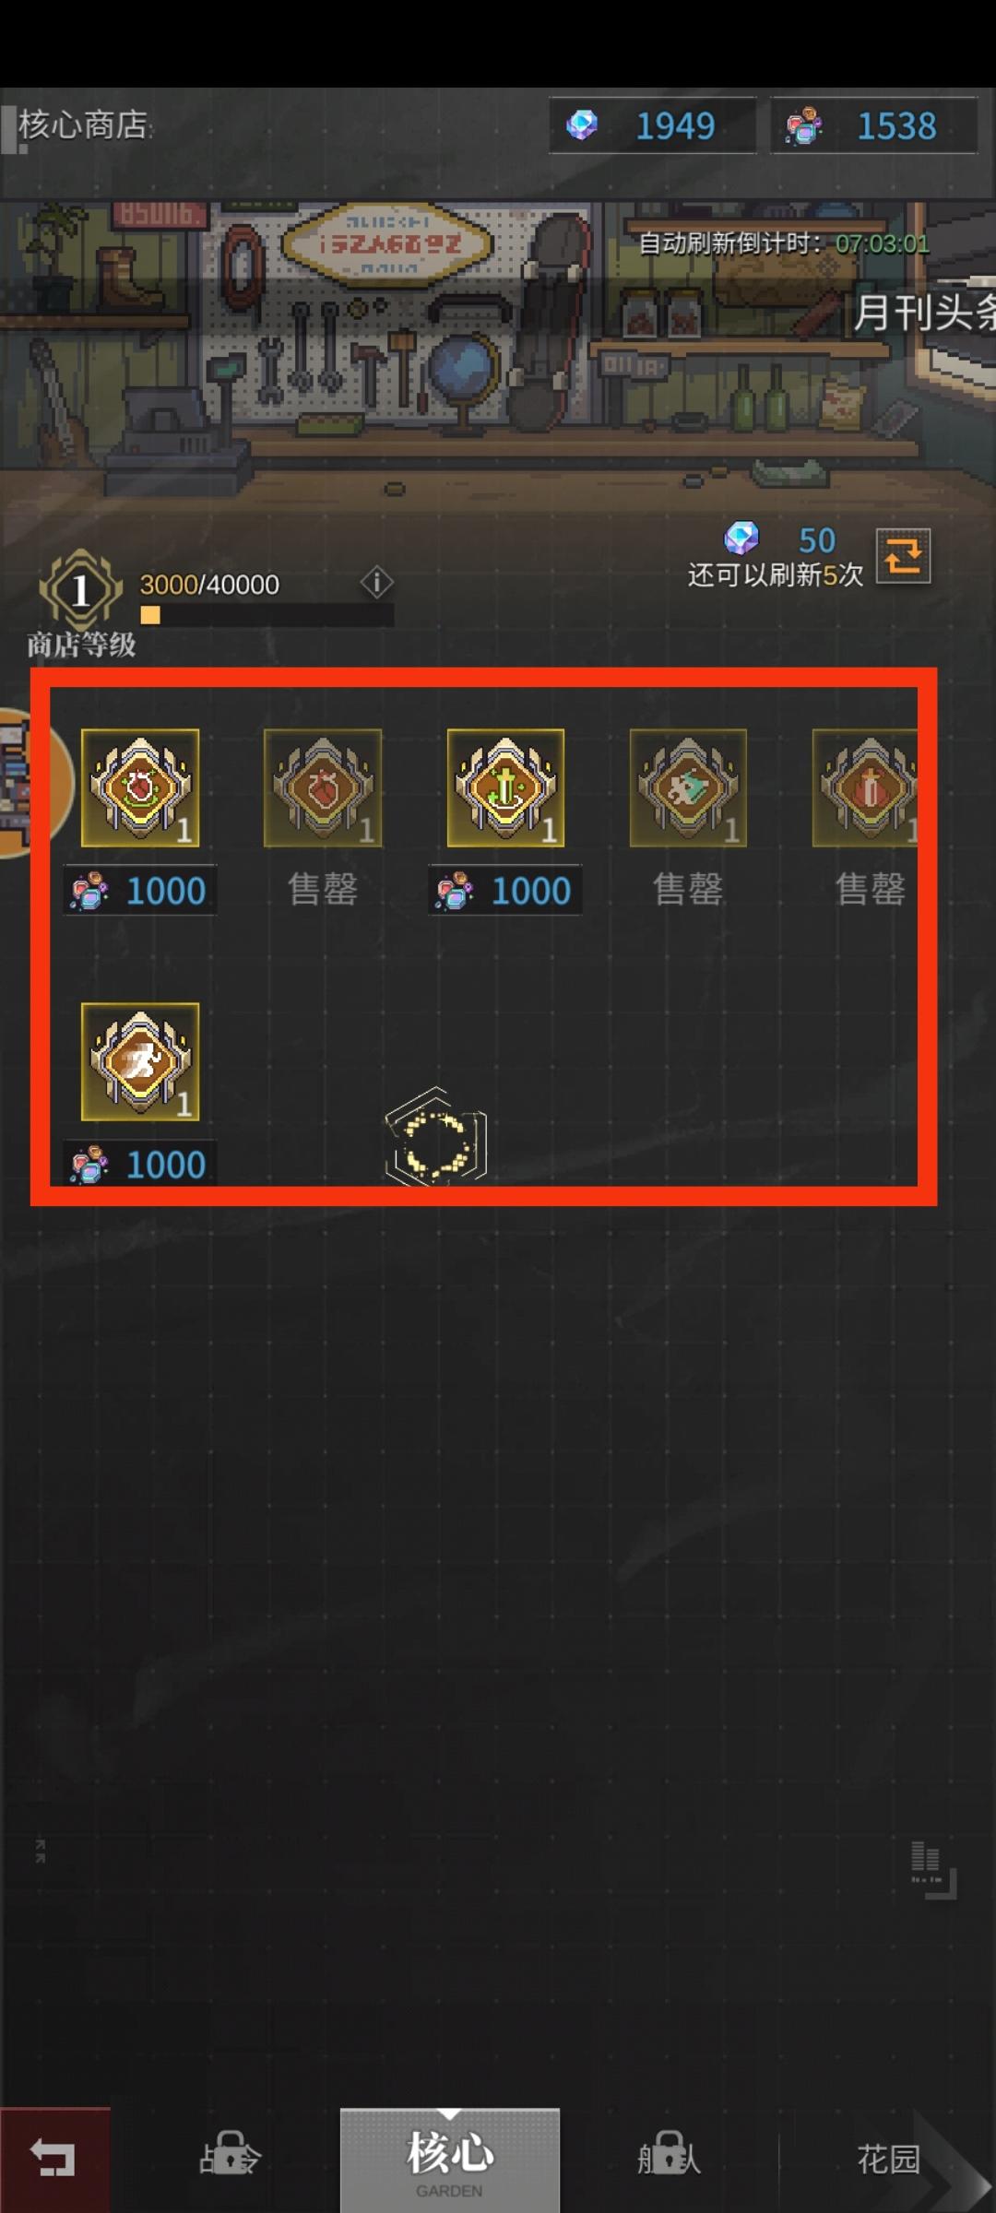Go back using red return button
This screenshot has height=2213, width=996.
click(55, 2160)
